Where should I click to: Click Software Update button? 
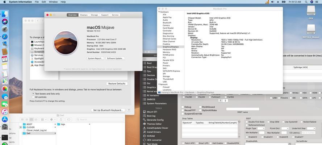[115, 58]
